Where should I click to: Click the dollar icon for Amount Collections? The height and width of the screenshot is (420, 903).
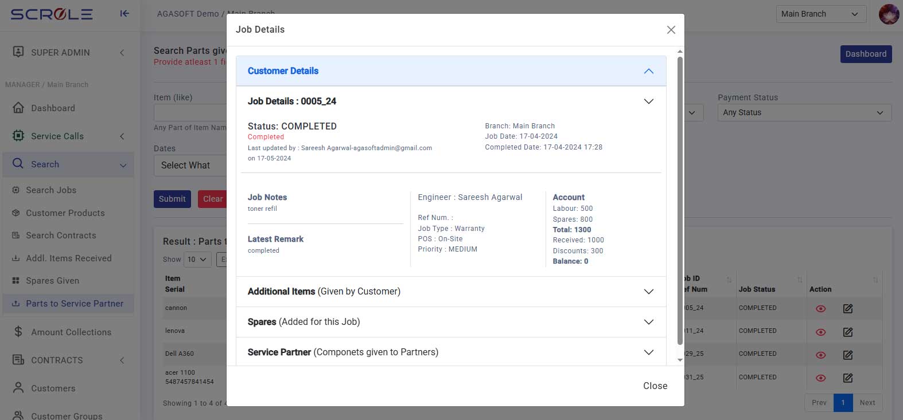pos(18,332)
